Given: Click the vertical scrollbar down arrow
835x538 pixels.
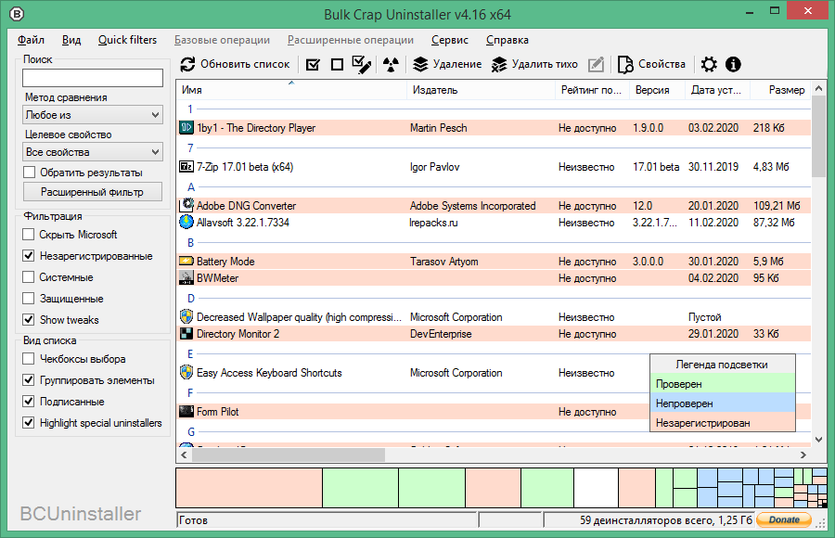Looking at the screenshot, I should 819,440.
